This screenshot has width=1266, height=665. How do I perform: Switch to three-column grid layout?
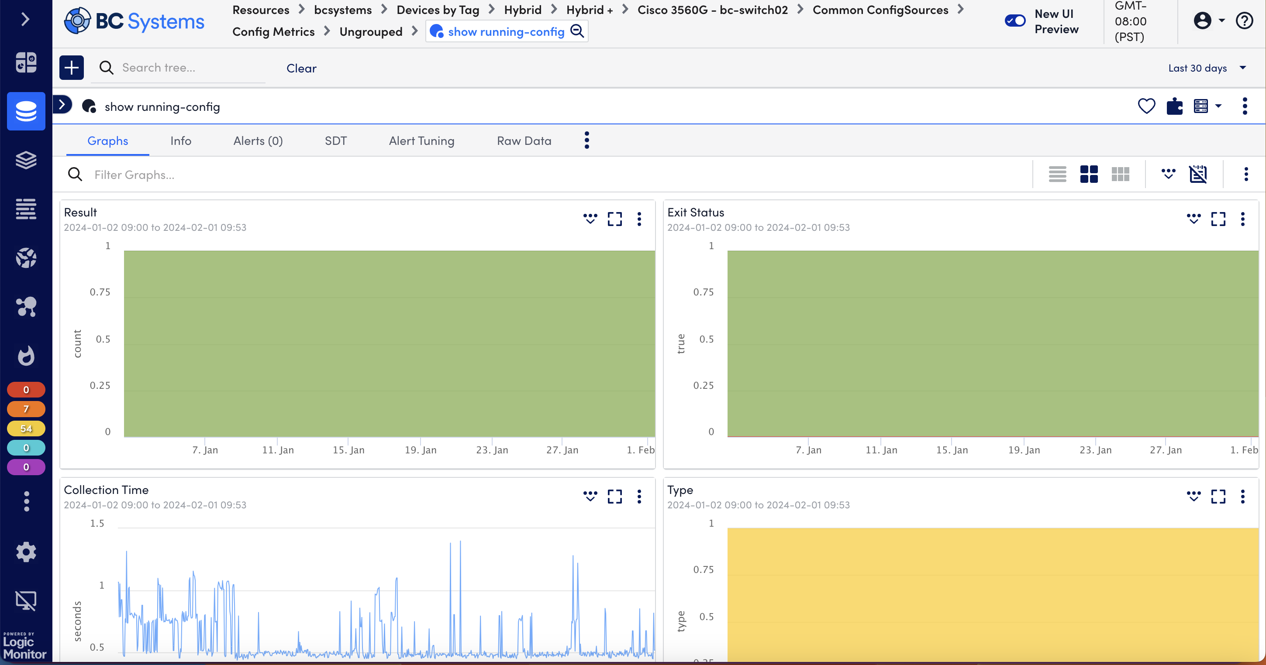coord(1121,174)
